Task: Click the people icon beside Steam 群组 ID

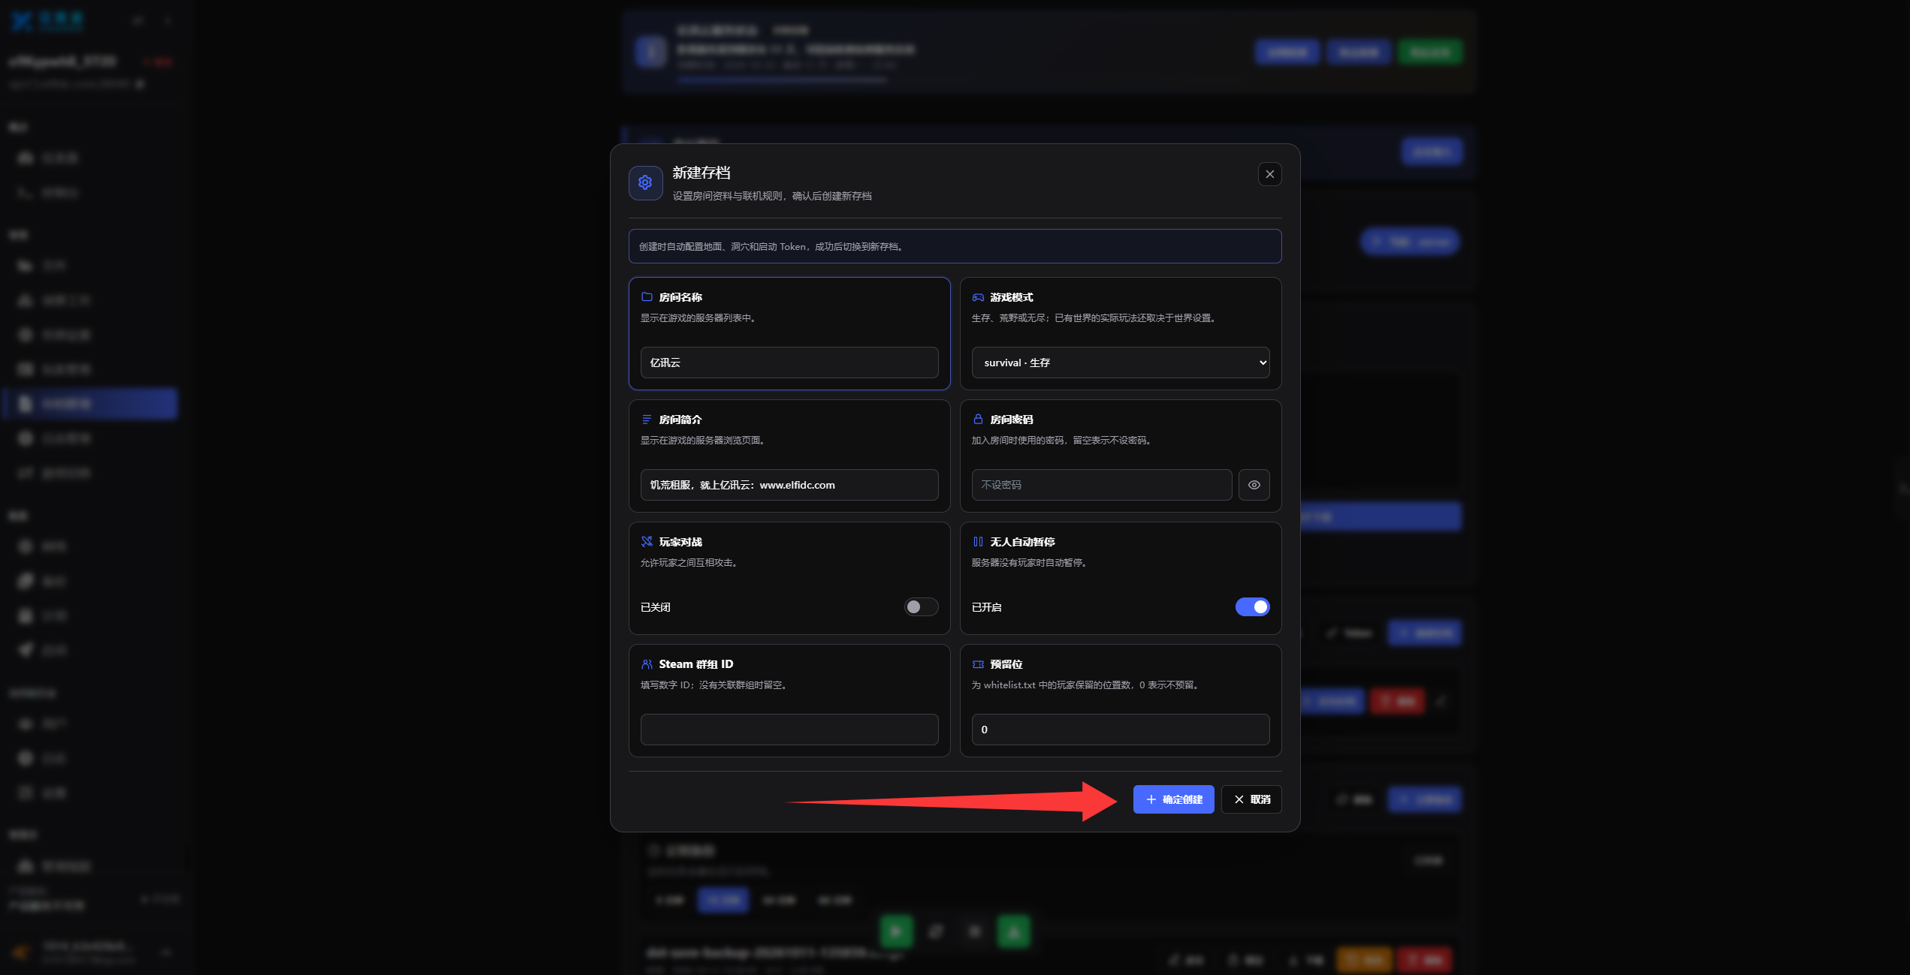Action: (647, 664)
